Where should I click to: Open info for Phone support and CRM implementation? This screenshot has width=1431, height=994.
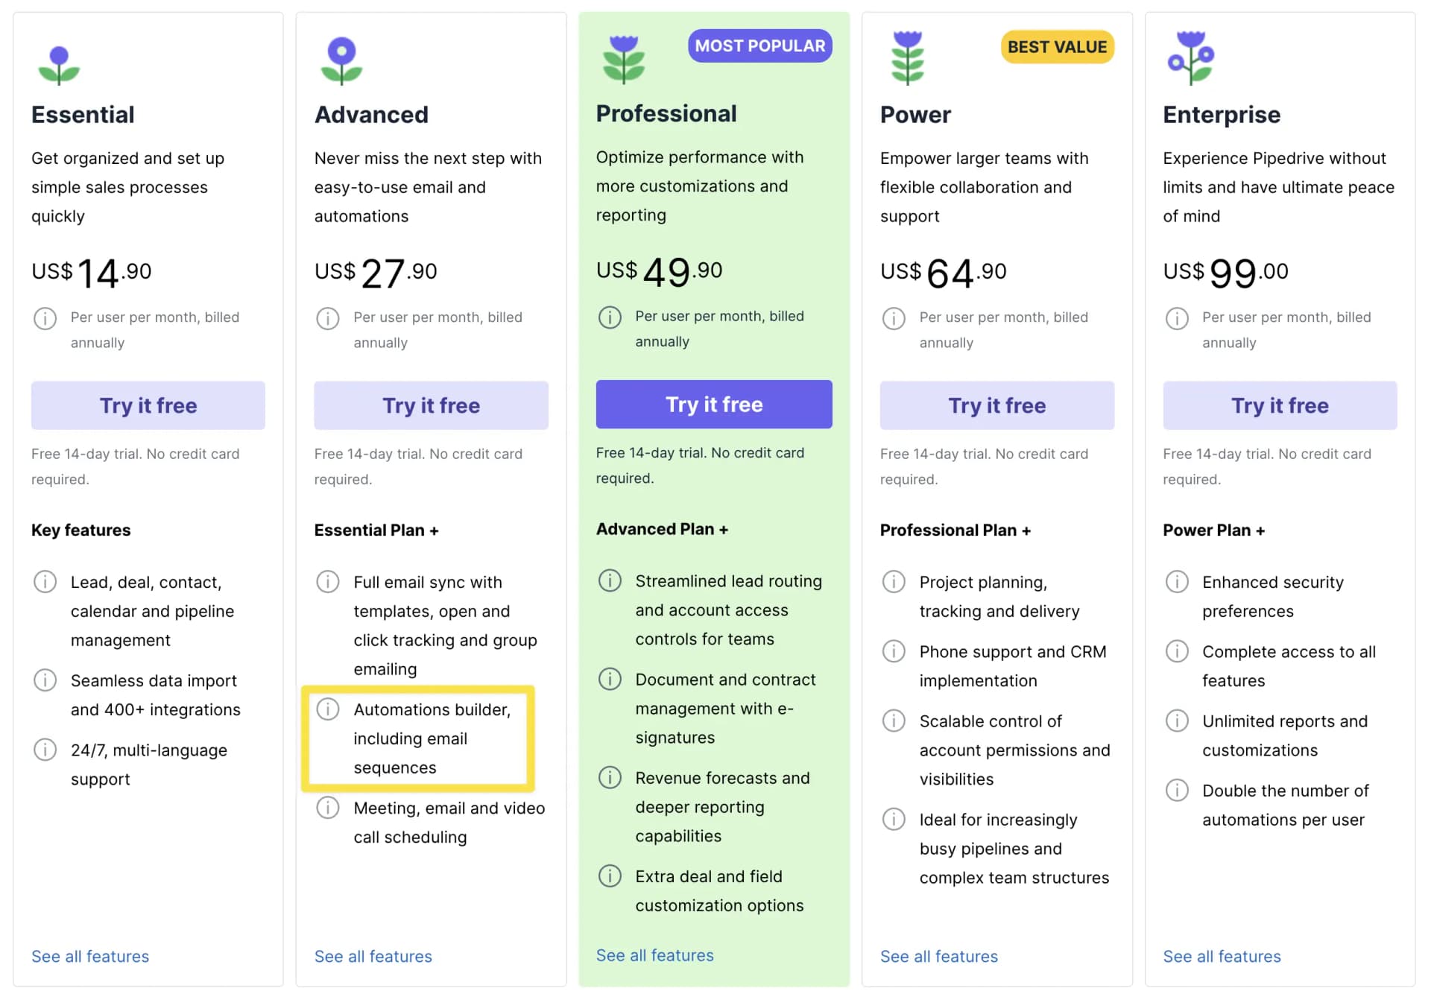click(x=894, y=650)
